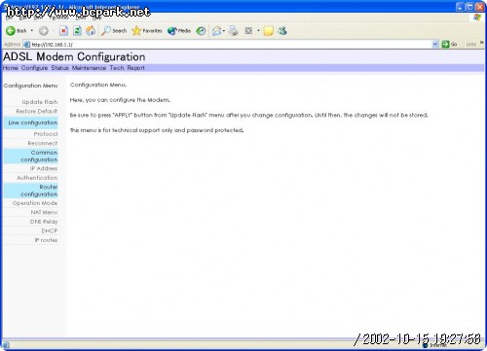Open the DNS Relay sidebar item
Image resolution: width=487 pixels, height=351 pixels.
[44, 222]
